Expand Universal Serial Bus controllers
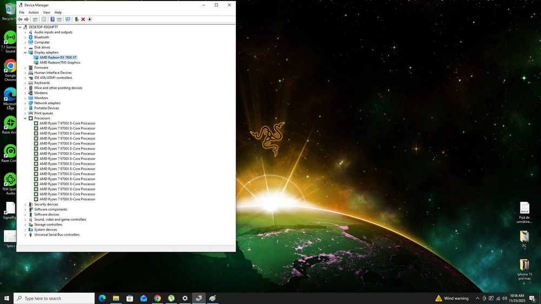 25,235
